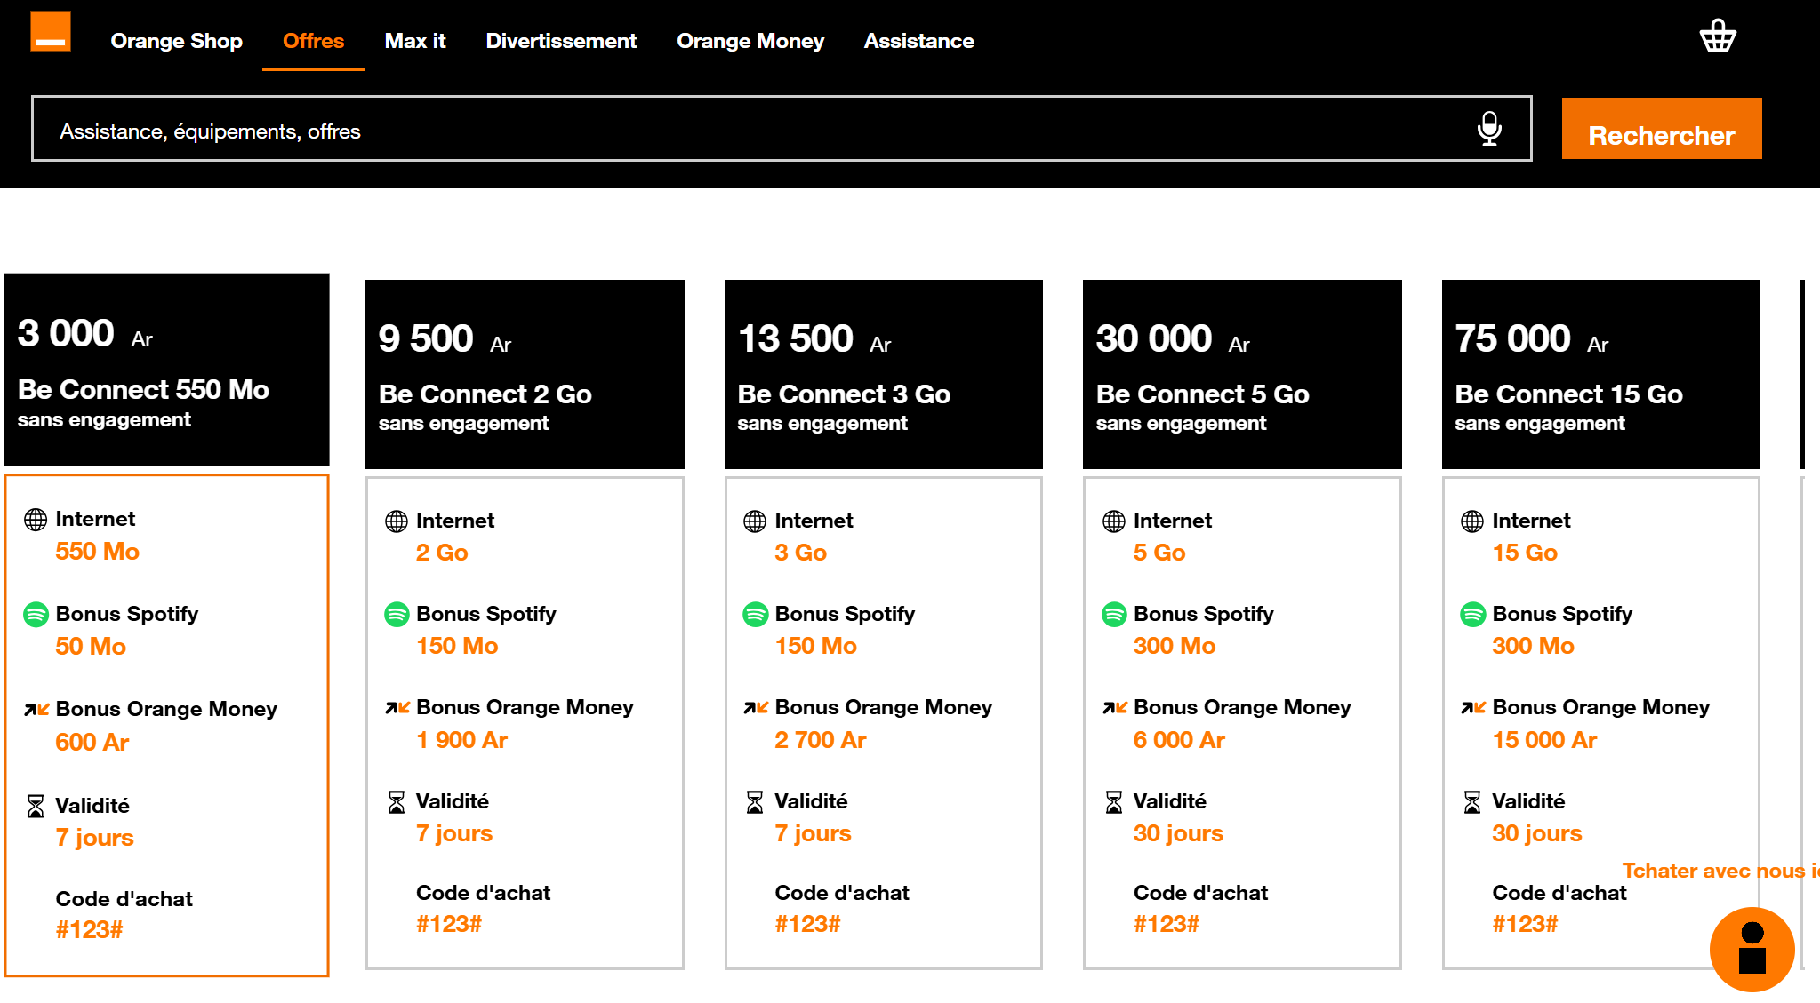Viewport: 1820px width, 1003px height.
Task: Click the Orange Money arrows icon in the 3 Go card
Action: [755, 708]
